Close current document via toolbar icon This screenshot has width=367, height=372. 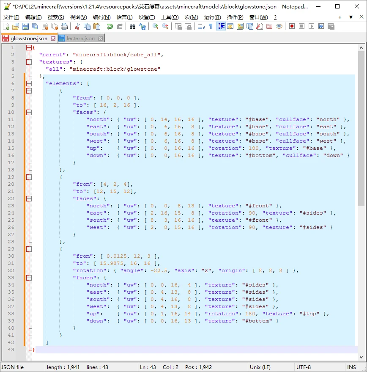tap(45, 26)
